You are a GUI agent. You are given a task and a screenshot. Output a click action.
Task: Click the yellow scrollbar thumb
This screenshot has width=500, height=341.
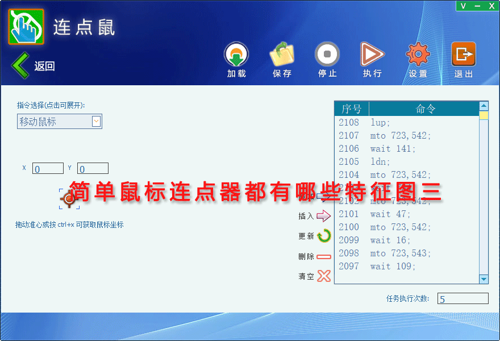click(484, 115)
